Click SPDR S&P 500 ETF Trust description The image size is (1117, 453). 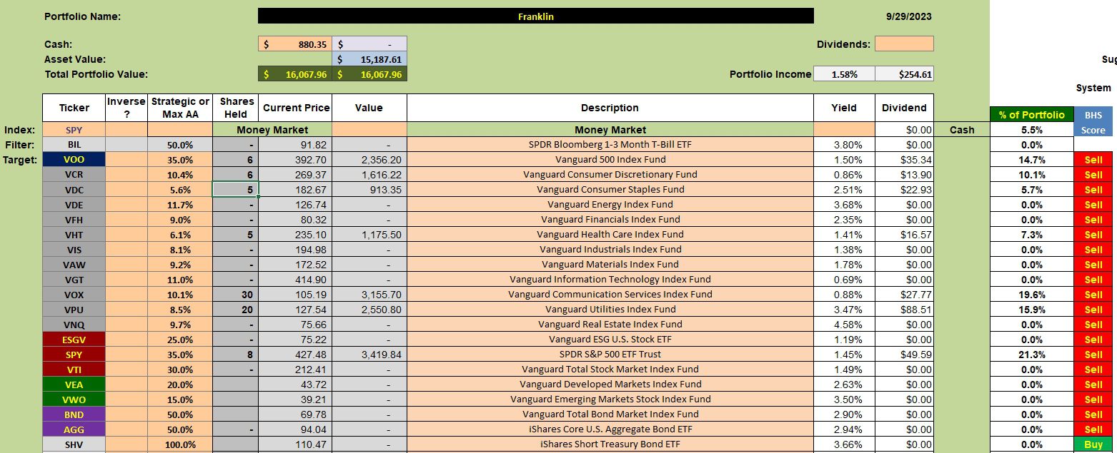610,355
